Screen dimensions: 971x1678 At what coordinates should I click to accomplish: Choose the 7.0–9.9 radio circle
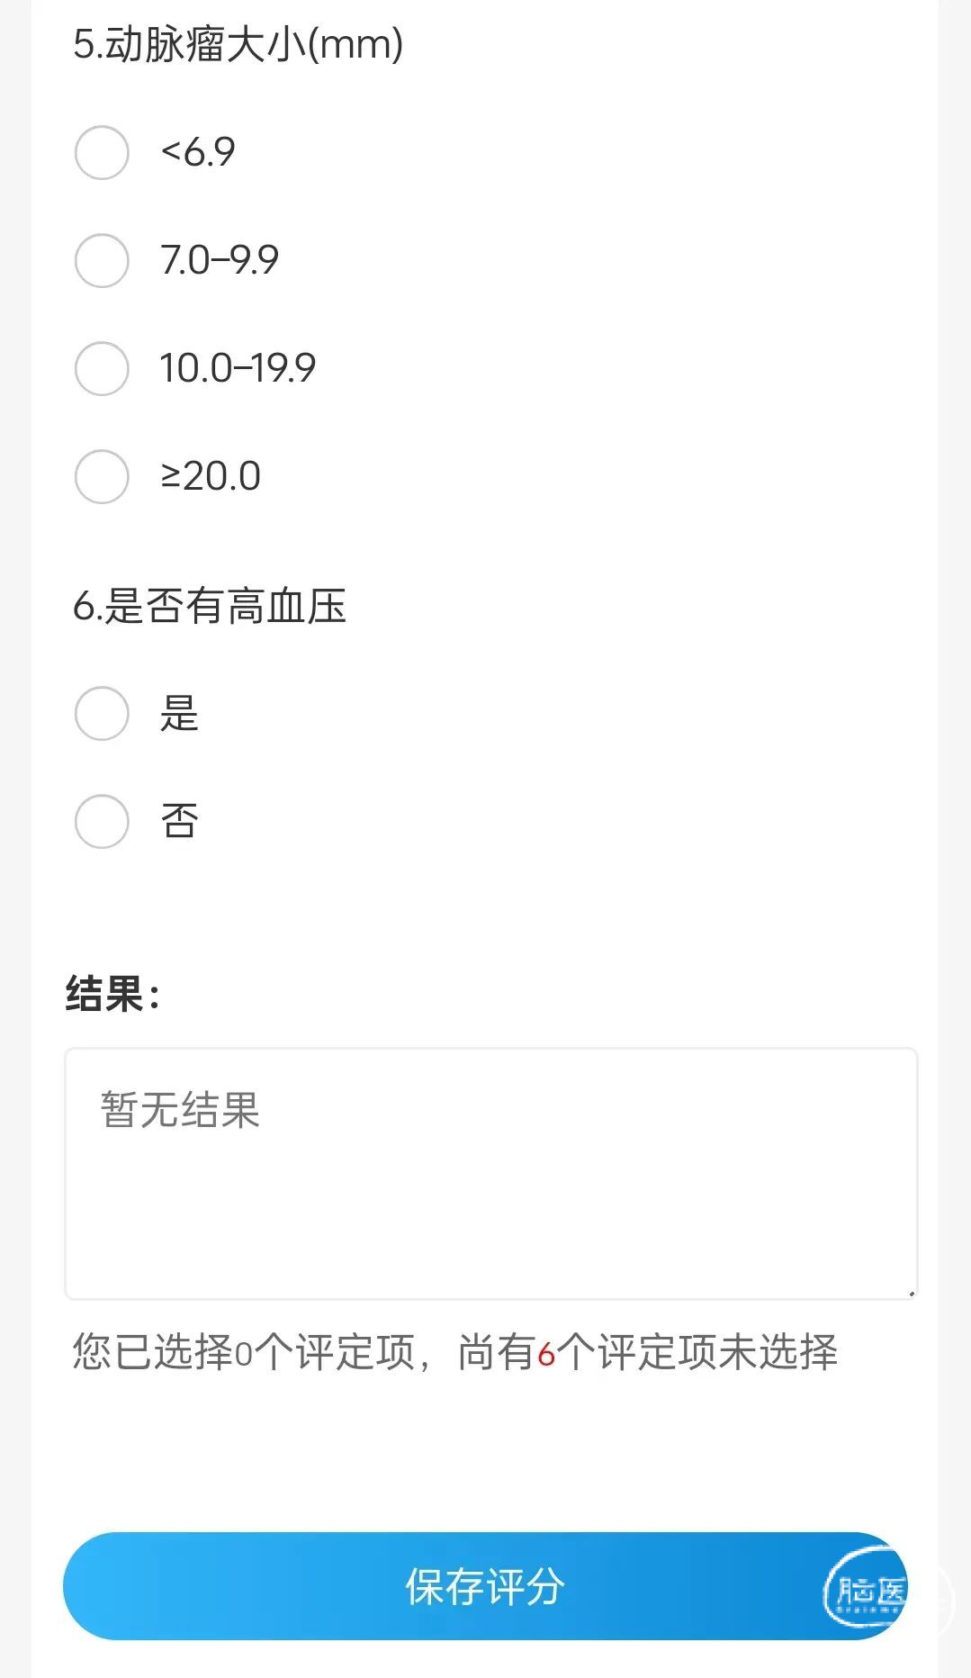click(x=102, y=260)
